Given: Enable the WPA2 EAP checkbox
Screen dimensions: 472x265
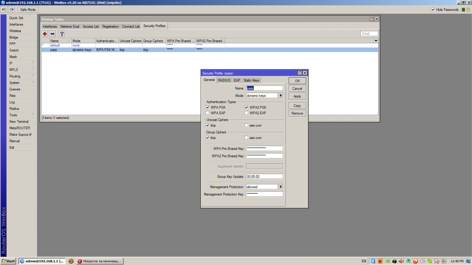Looking at the screenshot, I should [x=246, y=113].
